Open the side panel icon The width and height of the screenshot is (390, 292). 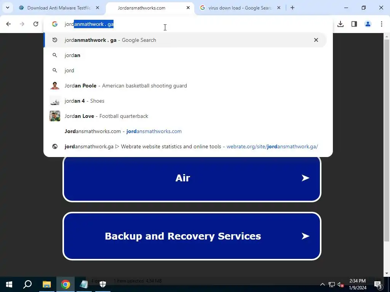354,24
